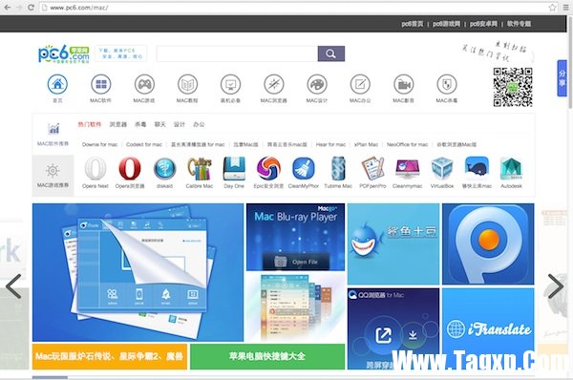Open the iTranslate banner tile
The image size is (573, 380).
pos(488,328)
